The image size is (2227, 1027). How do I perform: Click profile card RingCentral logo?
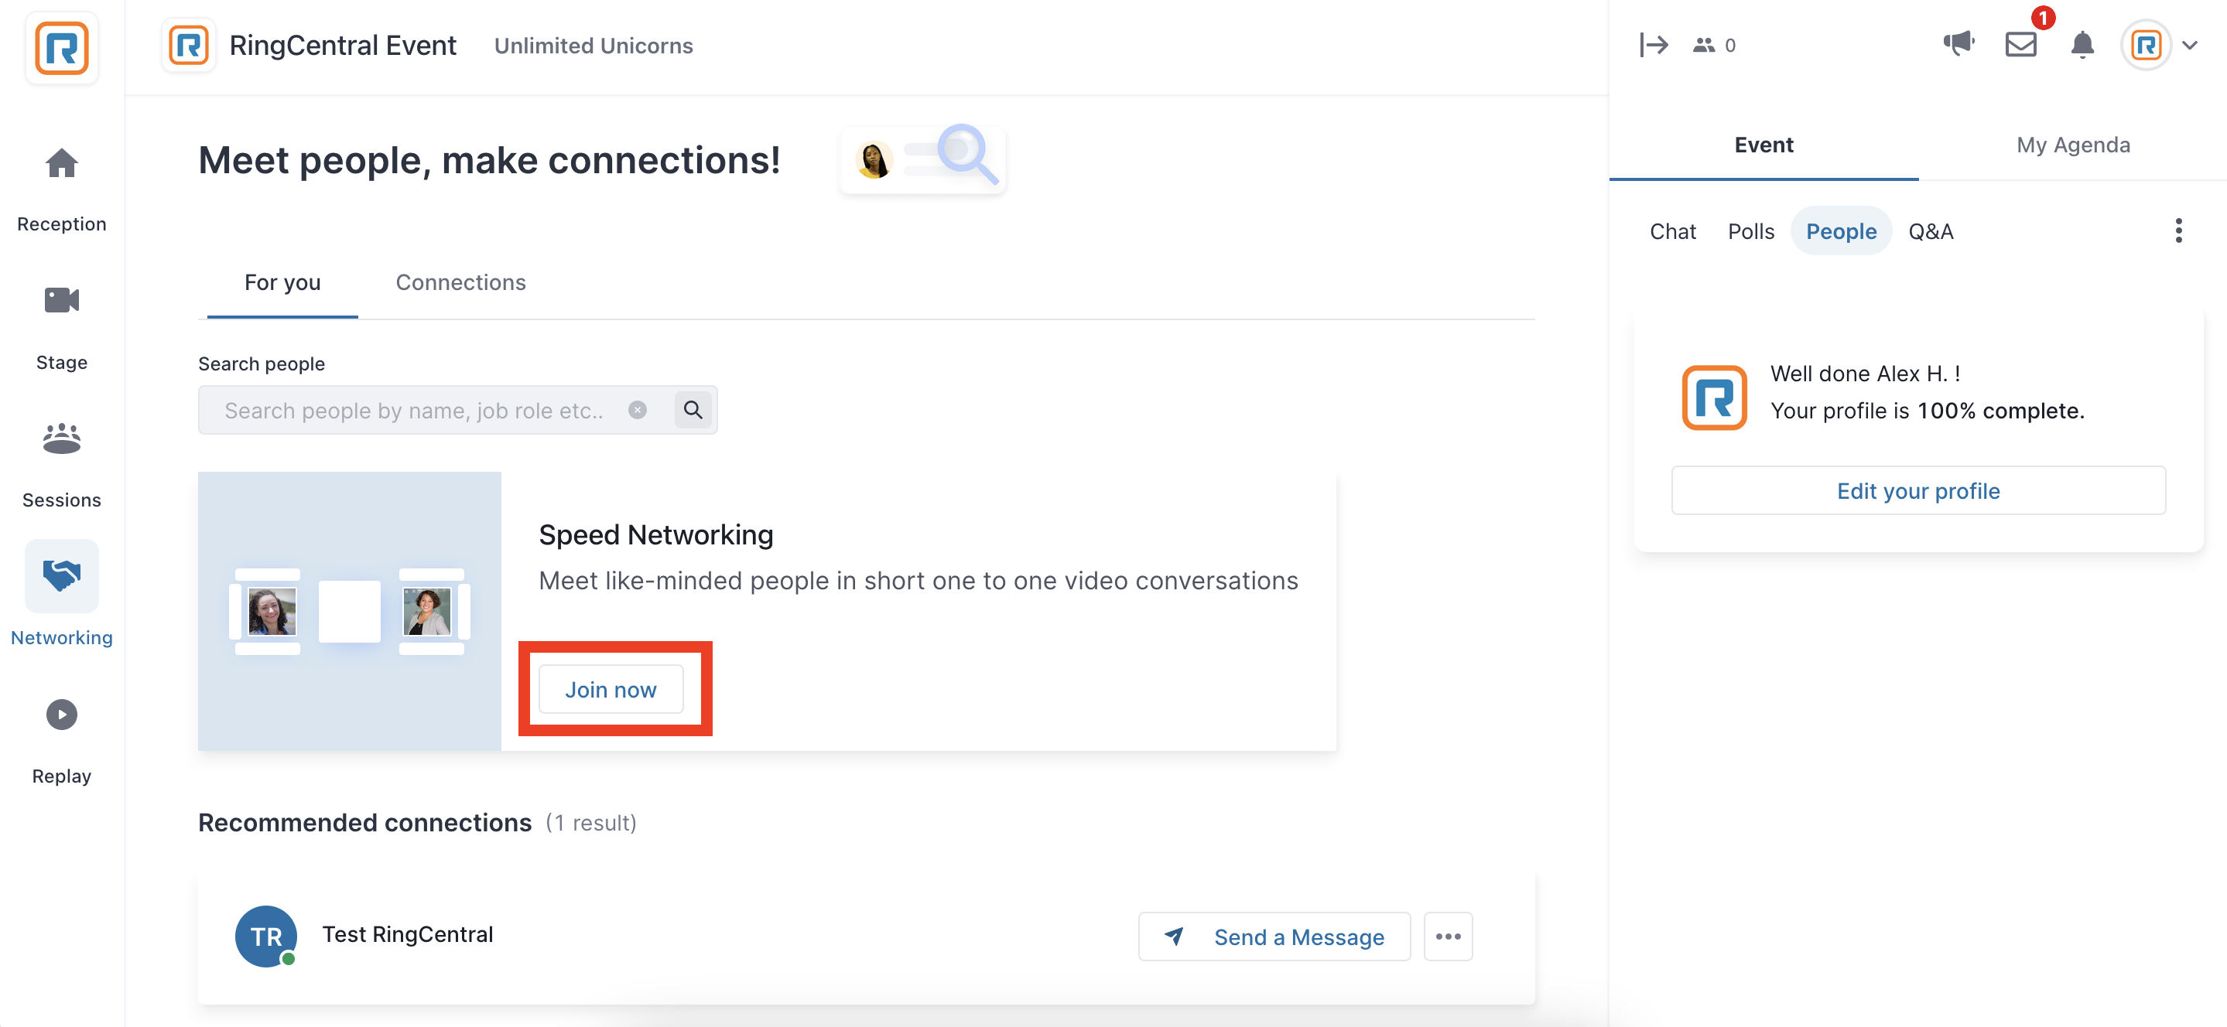(1713, 397)
